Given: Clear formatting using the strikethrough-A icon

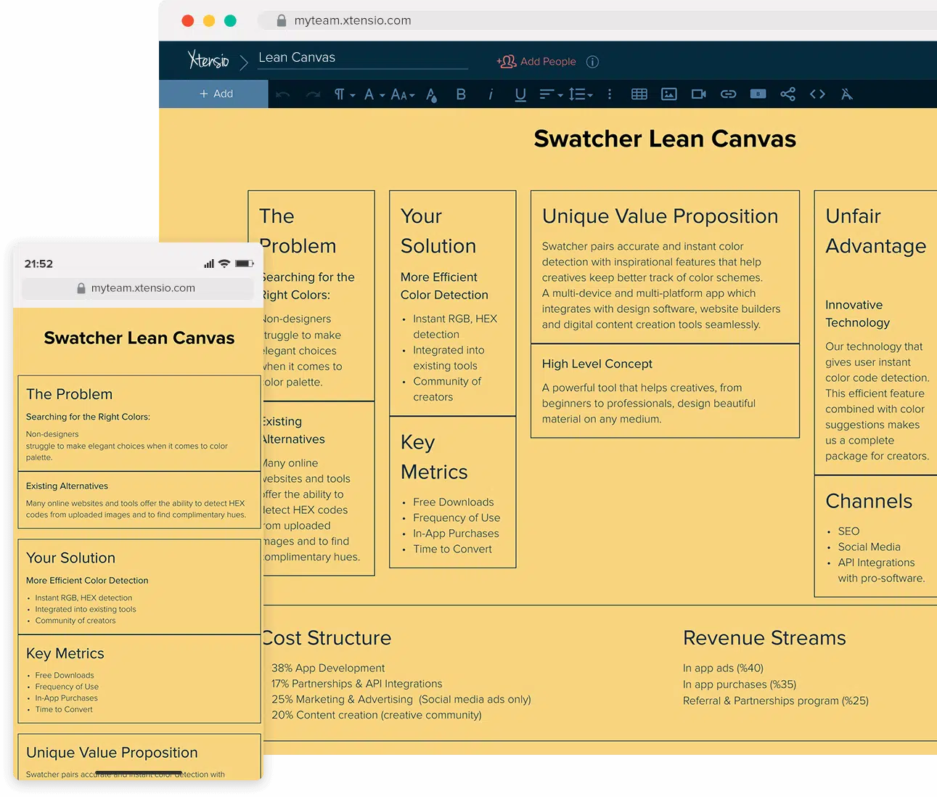Looking at the screenshot, I should coord(846,94).
